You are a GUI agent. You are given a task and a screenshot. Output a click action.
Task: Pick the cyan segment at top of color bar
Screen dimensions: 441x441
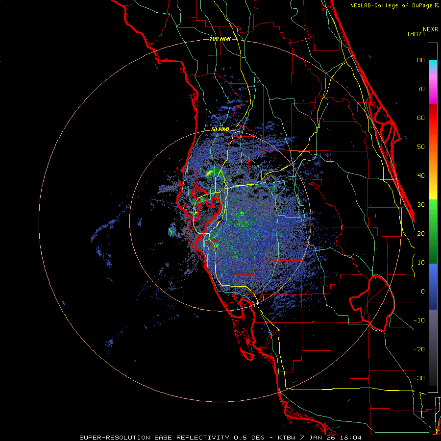tap(433, 65)
